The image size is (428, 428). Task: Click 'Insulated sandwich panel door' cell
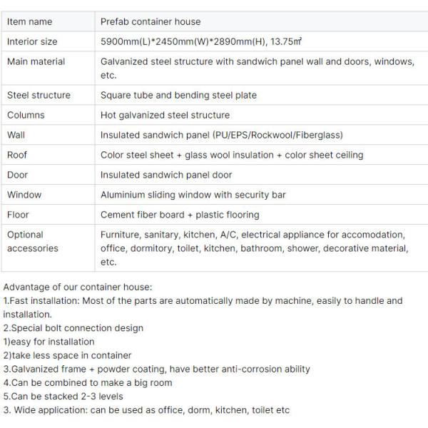(x=166, y=175)
